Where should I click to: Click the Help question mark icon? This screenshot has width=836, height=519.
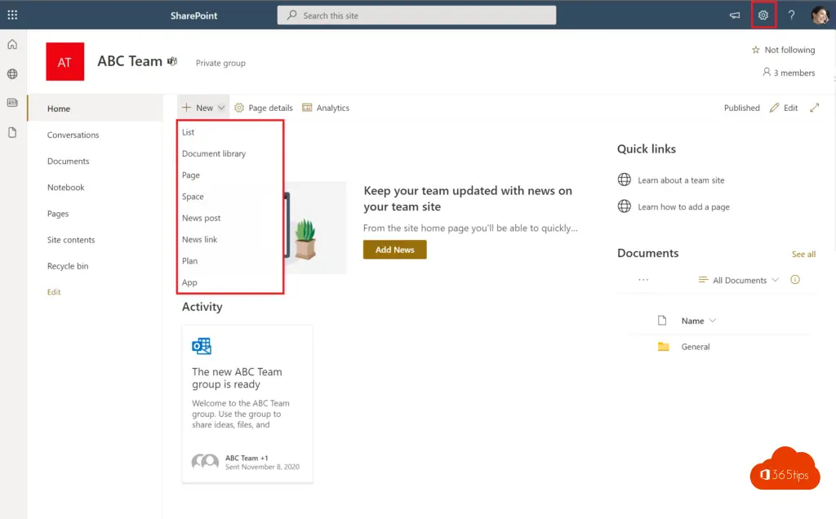pyautogui.click(x=791, y=15)
